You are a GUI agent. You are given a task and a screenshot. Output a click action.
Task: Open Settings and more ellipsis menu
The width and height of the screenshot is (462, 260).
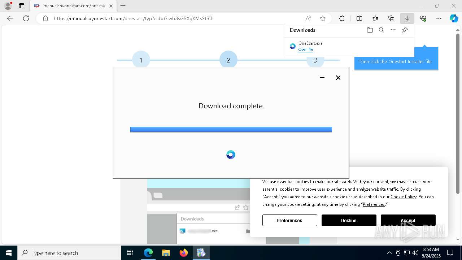pyautogui.click(x=439, y=18)
